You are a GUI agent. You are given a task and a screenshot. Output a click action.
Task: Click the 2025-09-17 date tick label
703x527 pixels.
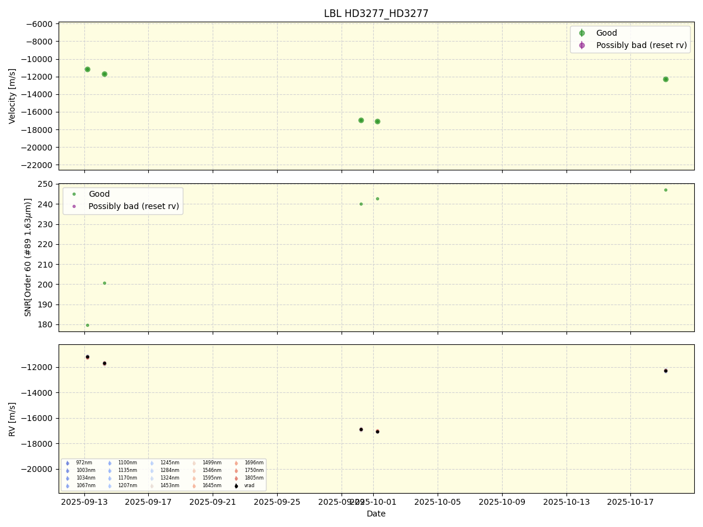coord(148,502)
